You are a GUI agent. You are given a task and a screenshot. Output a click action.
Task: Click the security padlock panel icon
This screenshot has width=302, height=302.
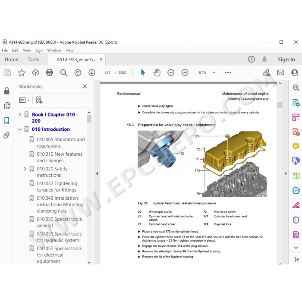tap(7, 91)
